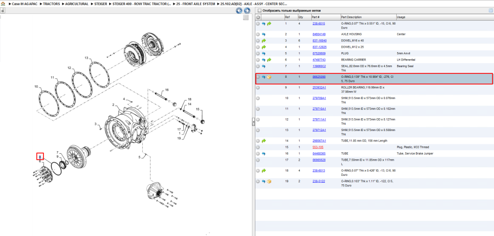
Task: Open '25 - FRONT AXLE SYSTEM' breadcrumb
Action: [195, 4]
